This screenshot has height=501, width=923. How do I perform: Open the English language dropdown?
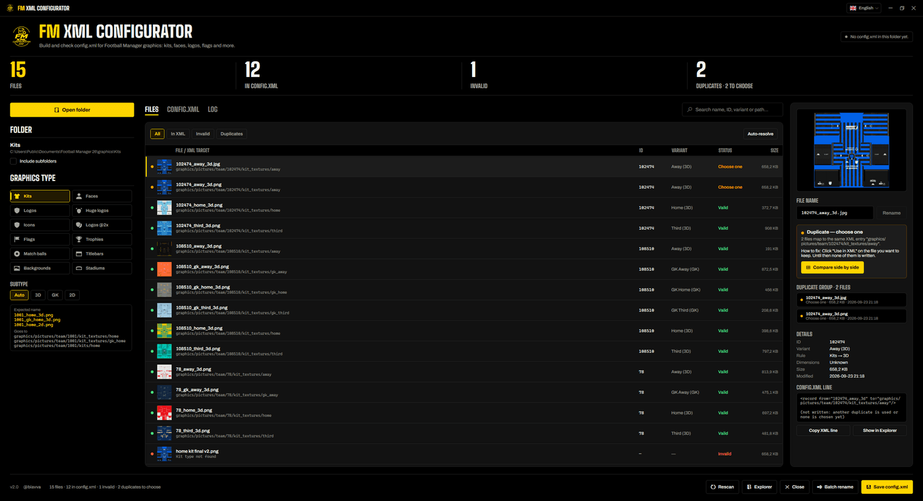point(864,8)
